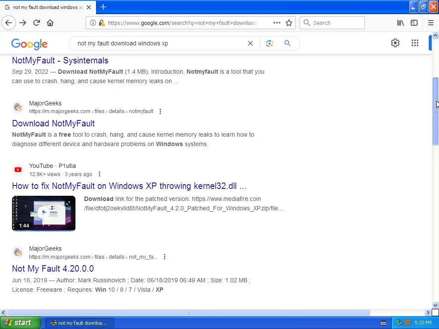The width and height of the screenshot is (439, 329).
Task: Click the tray magnifier icon
Action: pyautogui.click(x=407, y=323)
